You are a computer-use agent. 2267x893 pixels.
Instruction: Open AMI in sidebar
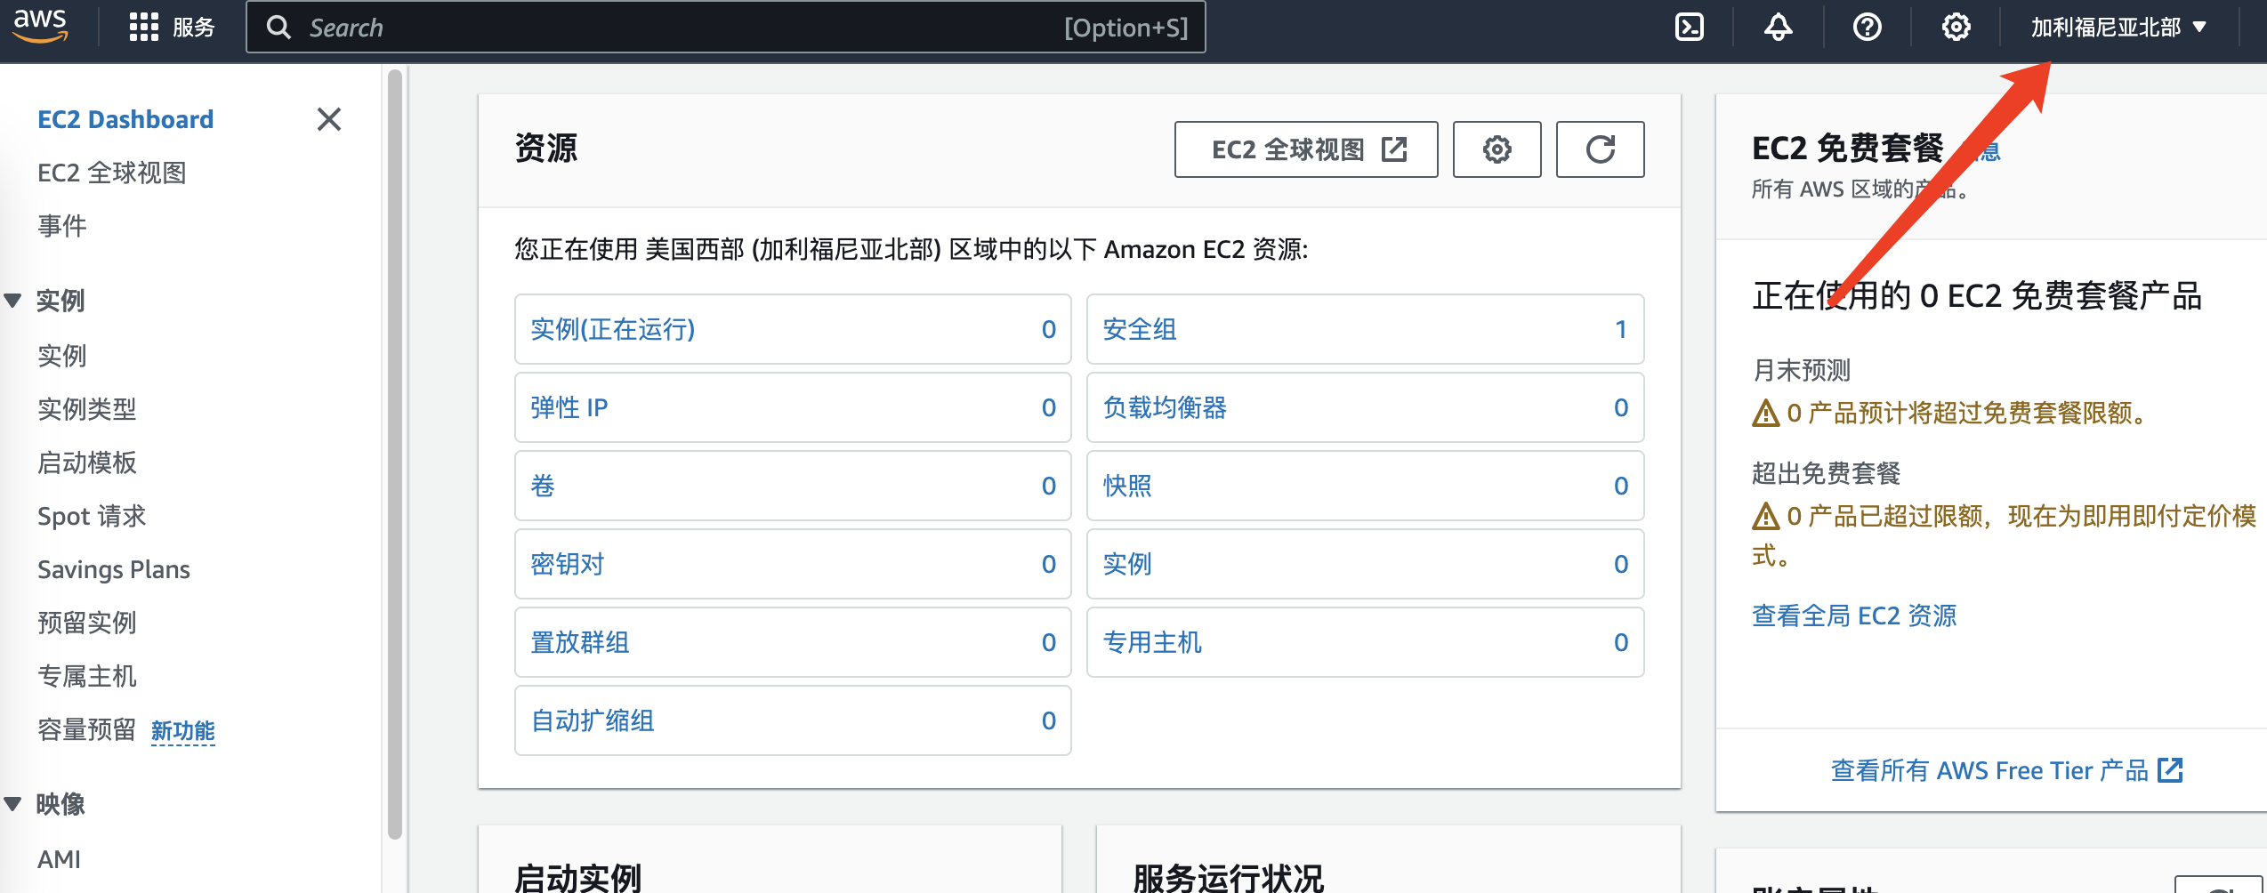coord(59,859)
